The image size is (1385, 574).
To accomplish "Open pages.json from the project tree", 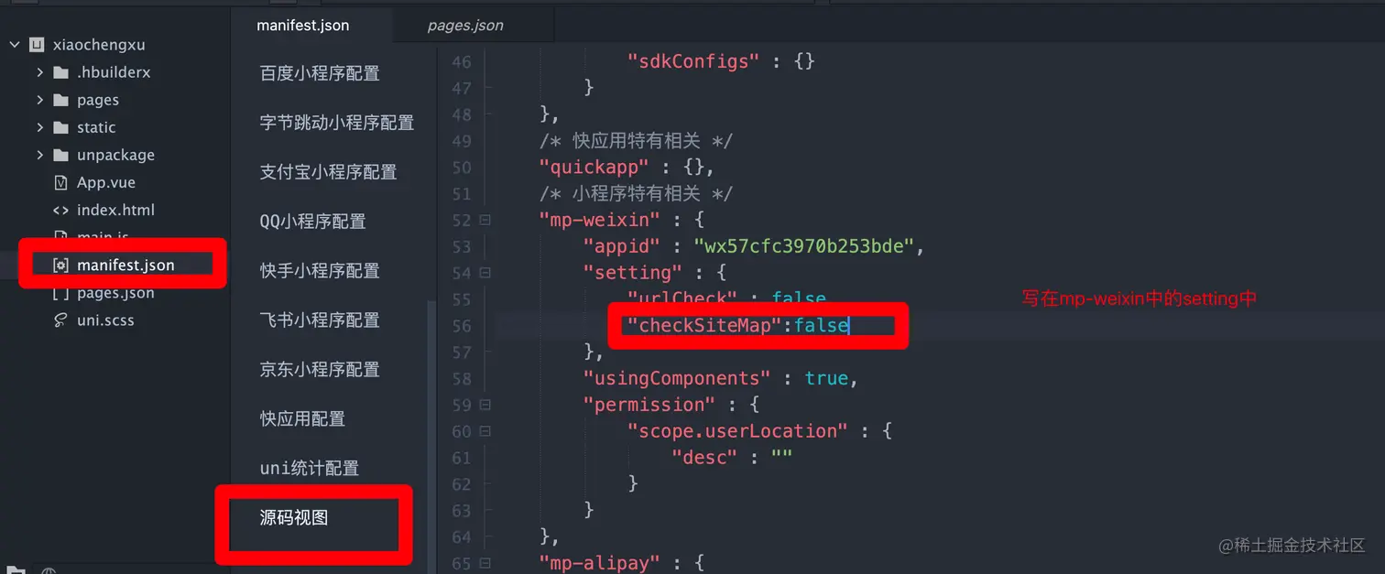I will pyautogui.click(x=115, y=293).
